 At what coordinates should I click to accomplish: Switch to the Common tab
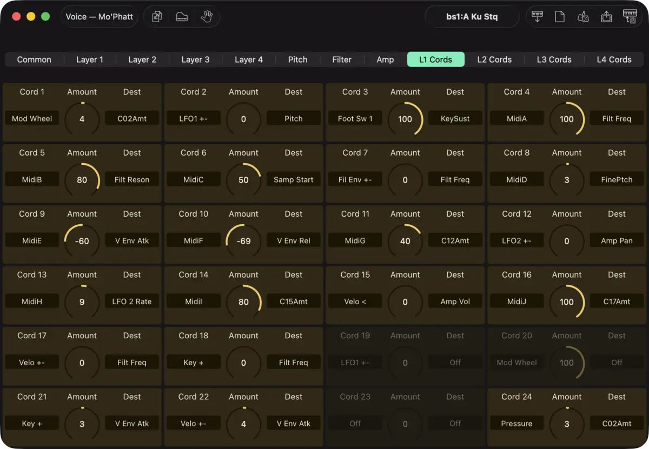[x=34, y=59]
